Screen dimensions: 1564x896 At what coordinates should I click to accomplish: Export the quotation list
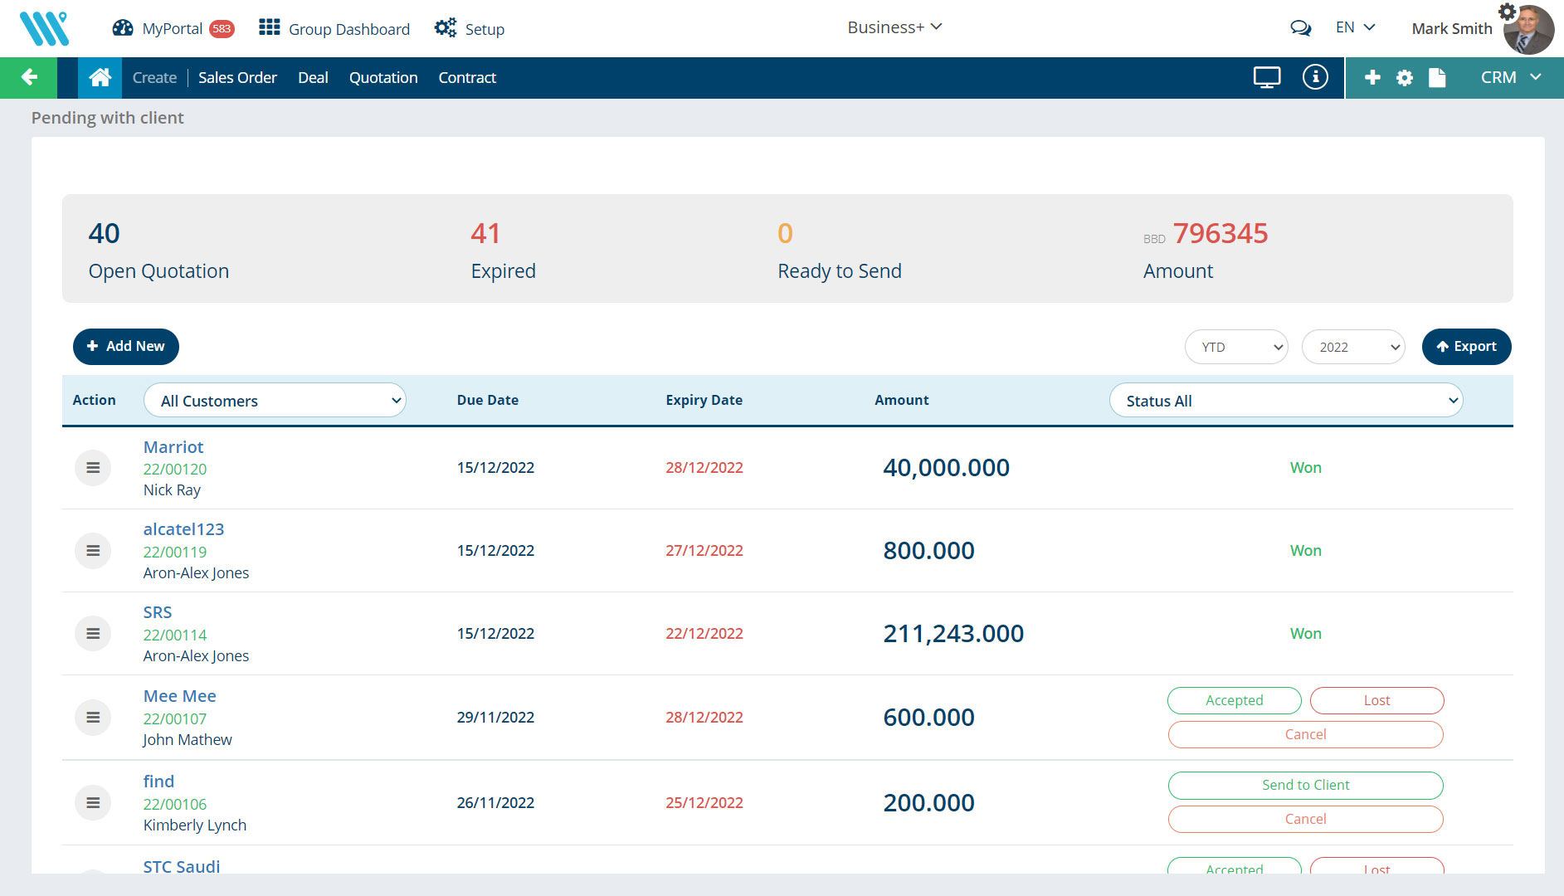[1466, 347]
